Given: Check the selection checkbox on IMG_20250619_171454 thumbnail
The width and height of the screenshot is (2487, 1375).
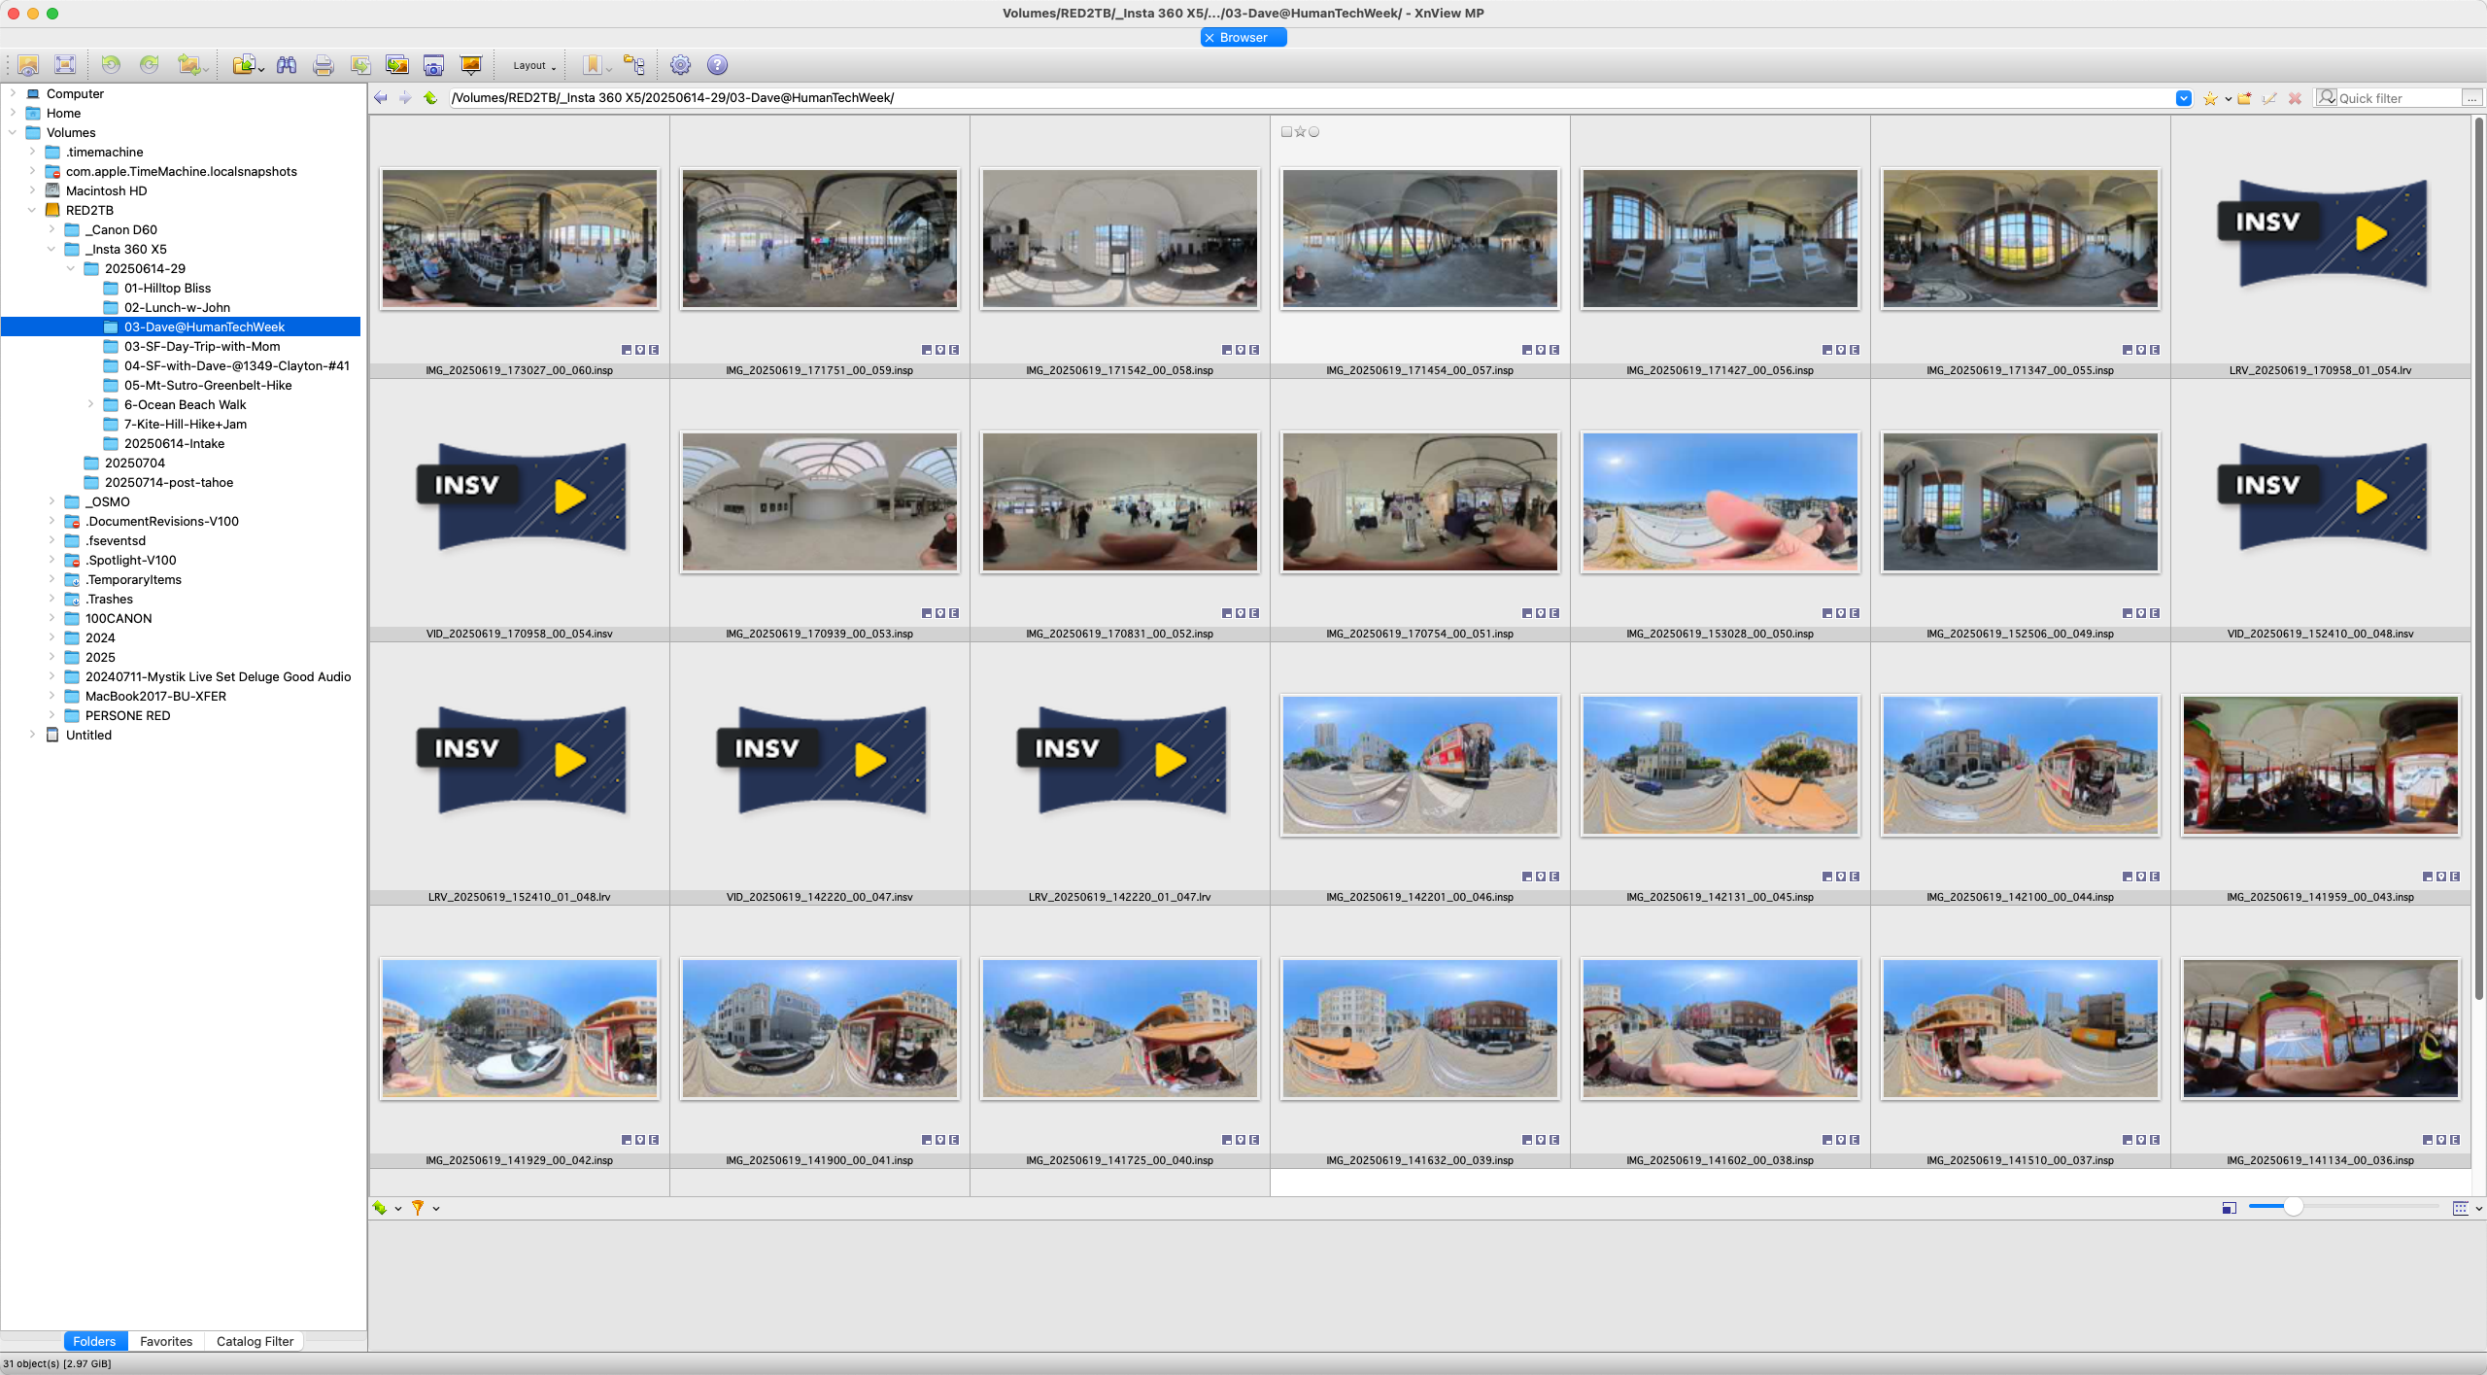Looking at the screenshot, I should click(1285, 131).
